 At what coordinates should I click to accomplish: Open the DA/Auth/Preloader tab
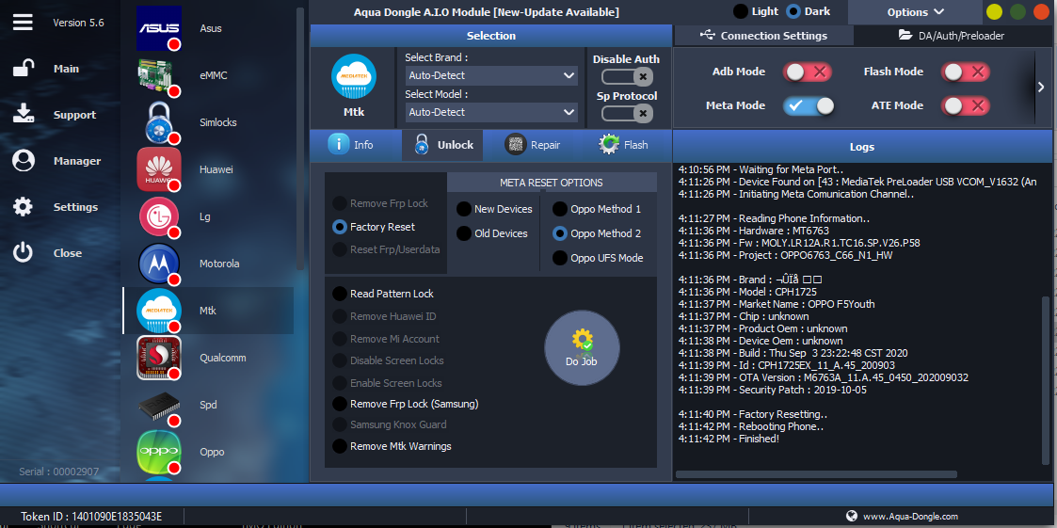pyautogui.click(x=952, y=36)
